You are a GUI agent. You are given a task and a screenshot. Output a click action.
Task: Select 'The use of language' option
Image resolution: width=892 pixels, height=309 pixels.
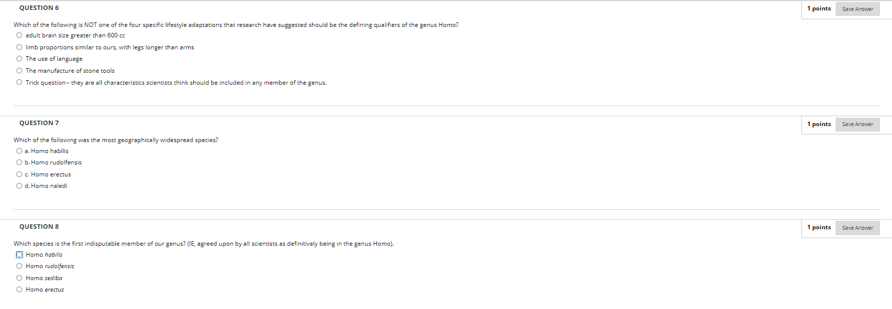coord(19,59)
